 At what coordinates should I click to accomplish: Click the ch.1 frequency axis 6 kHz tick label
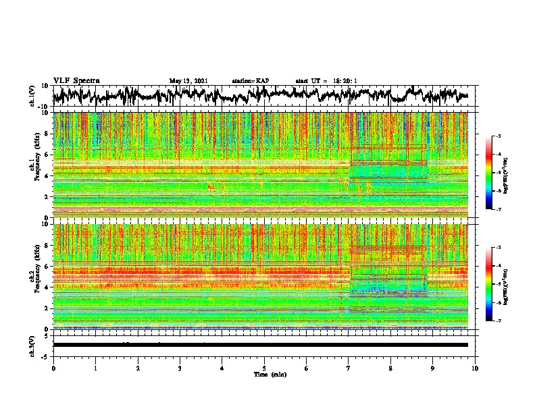(48, 155)
